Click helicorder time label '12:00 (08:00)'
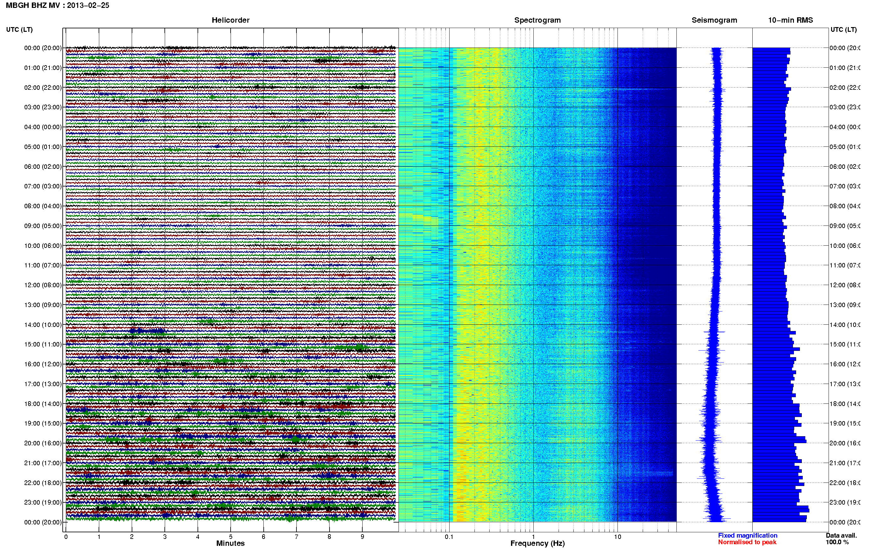The height and width of the screenshot is (560, 896). click(43, 285)
